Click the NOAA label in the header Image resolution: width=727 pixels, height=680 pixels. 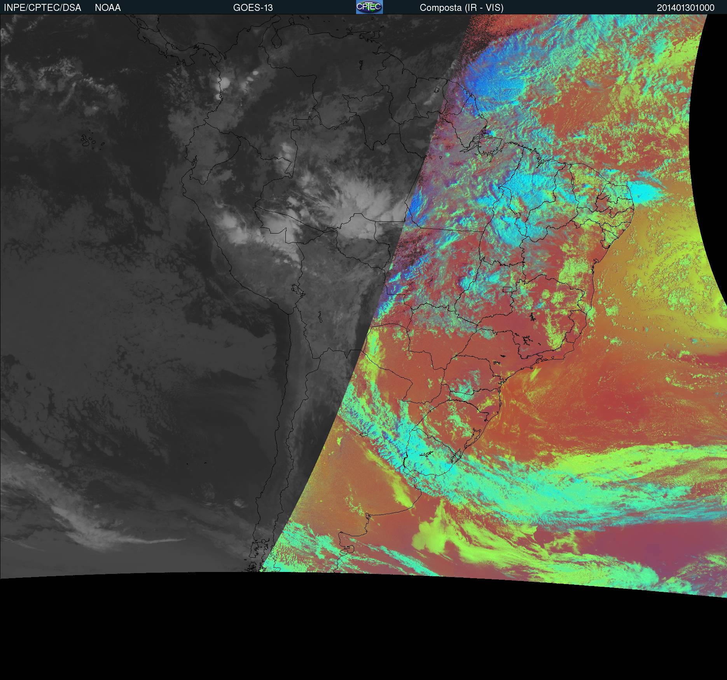click(x=108, y=8)
